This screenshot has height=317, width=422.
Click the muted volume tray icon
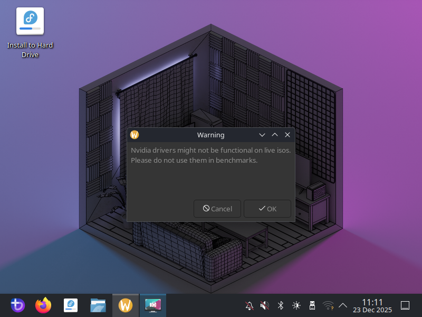pos(265,306)
